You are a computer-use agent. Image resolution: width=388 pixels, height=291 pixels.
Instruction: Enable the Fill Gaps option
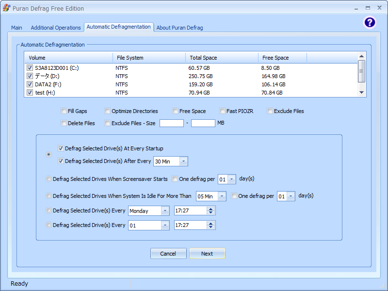64,111
